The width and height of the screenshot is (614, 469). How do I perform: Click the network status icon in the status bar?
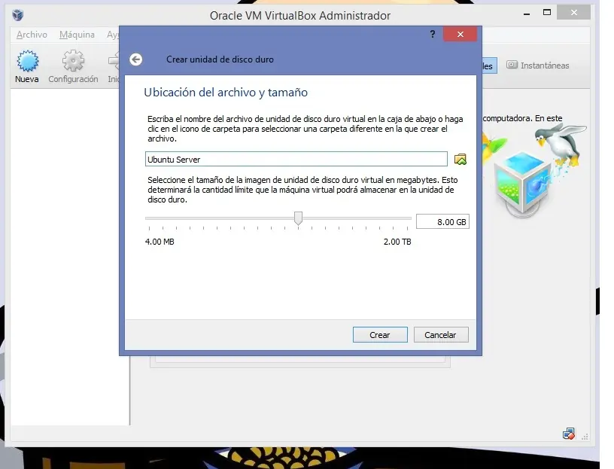pyautogui.click(x=569, y=434)
